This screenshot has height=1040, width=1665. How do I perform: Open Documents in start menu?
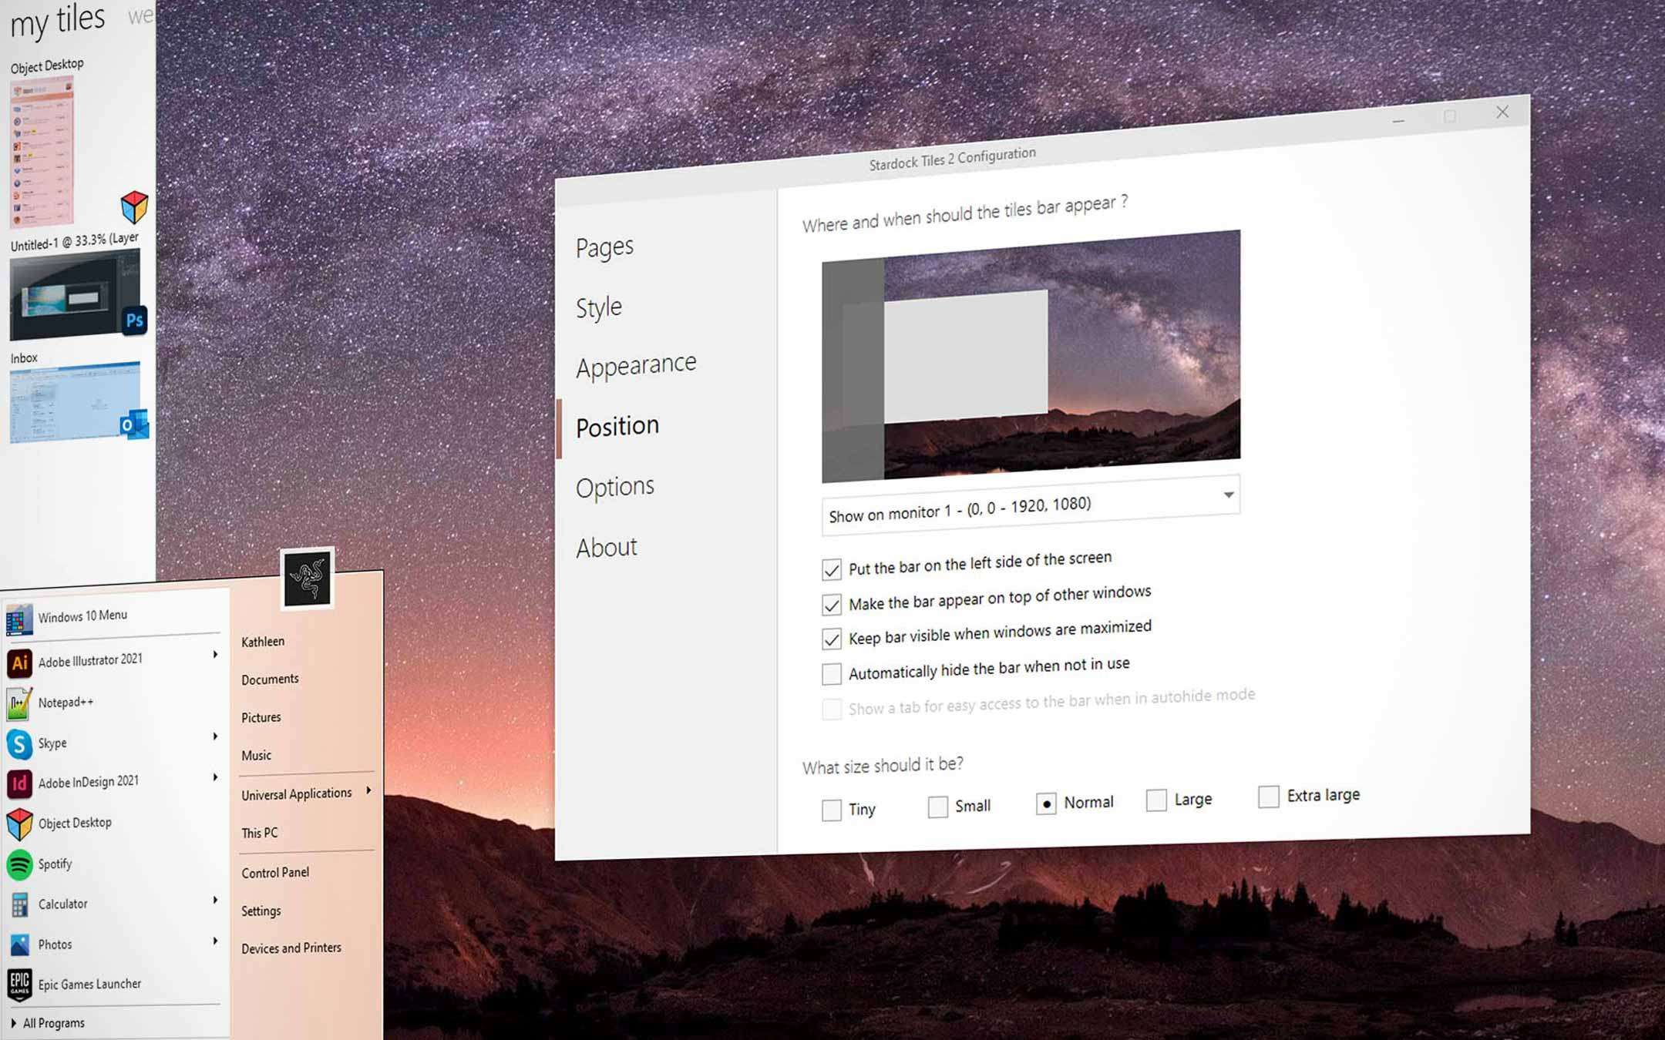pyautogui.click(x=270, y=679)
